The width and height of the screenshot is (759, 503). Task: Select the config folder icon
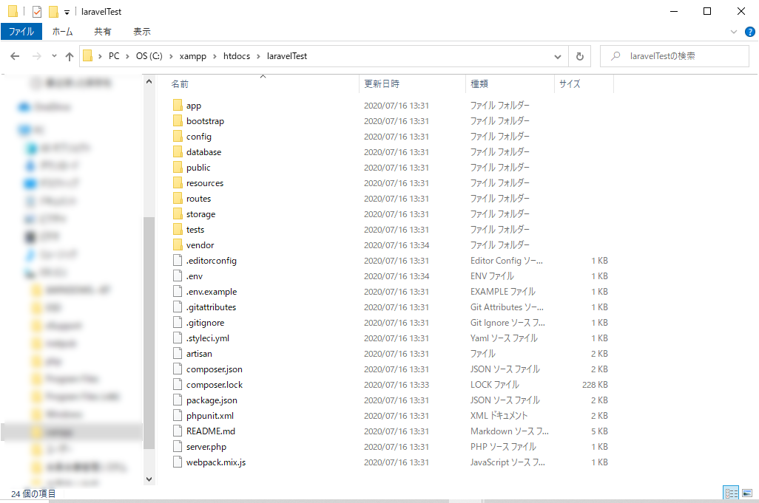click(178, 136)
